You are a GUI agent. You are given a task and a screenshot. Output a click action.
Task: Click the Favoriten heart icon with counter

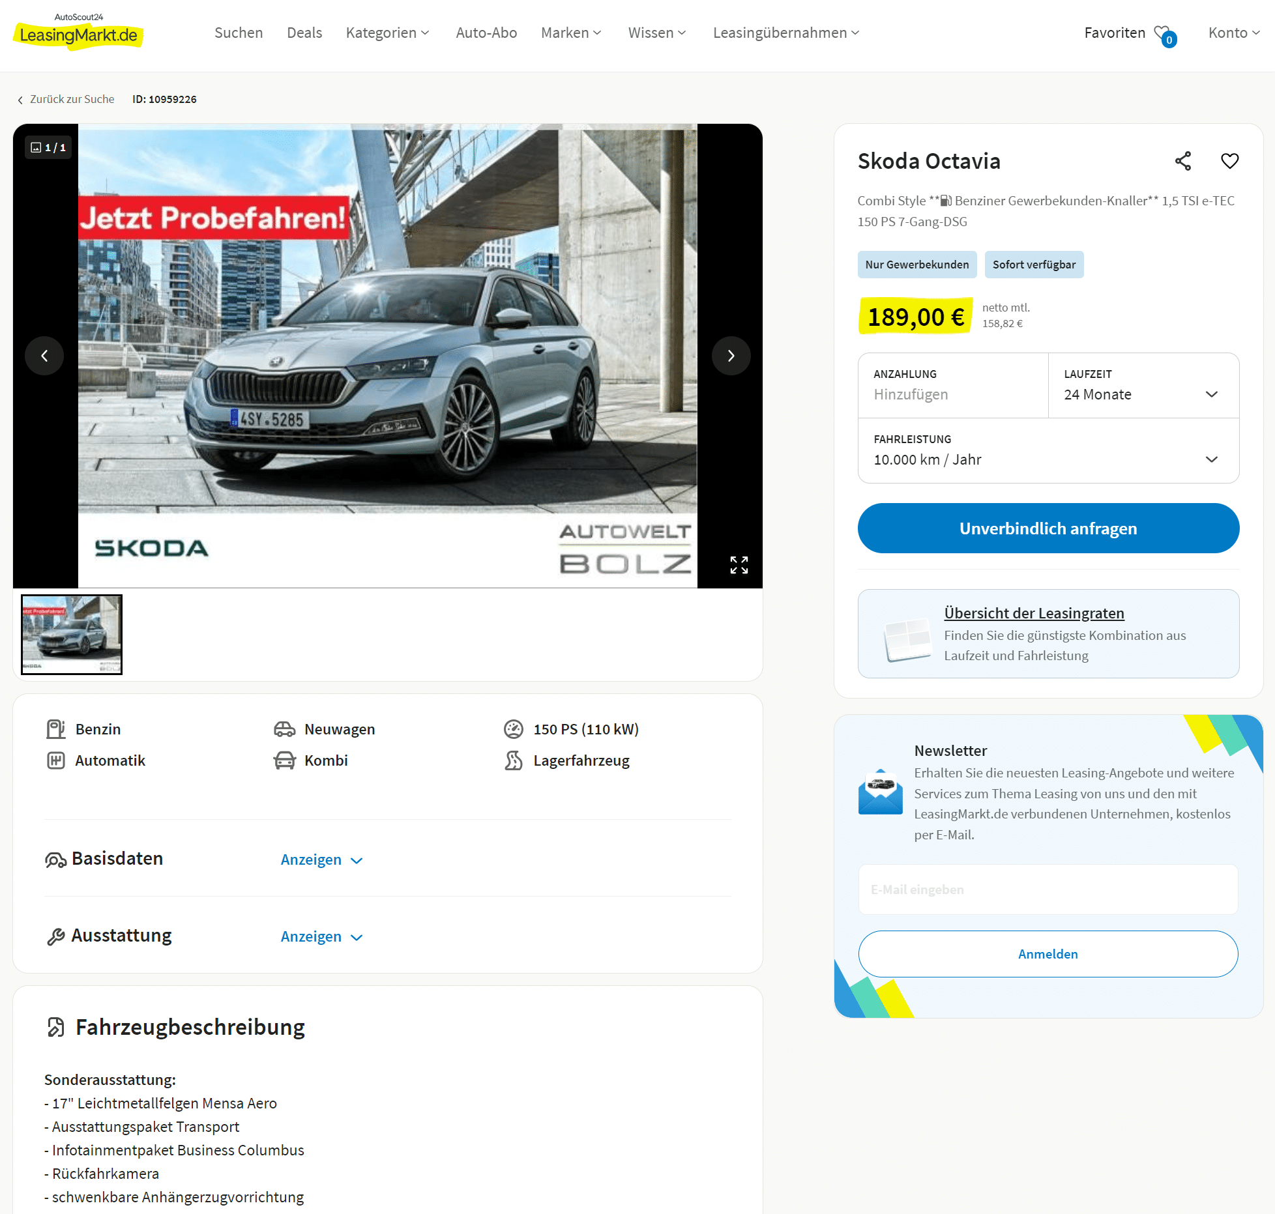click(x=1165, y=35)
